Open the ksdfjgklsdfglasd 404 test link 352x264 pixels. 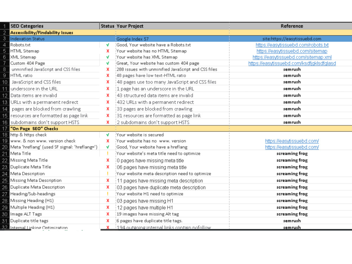[292, 63]
